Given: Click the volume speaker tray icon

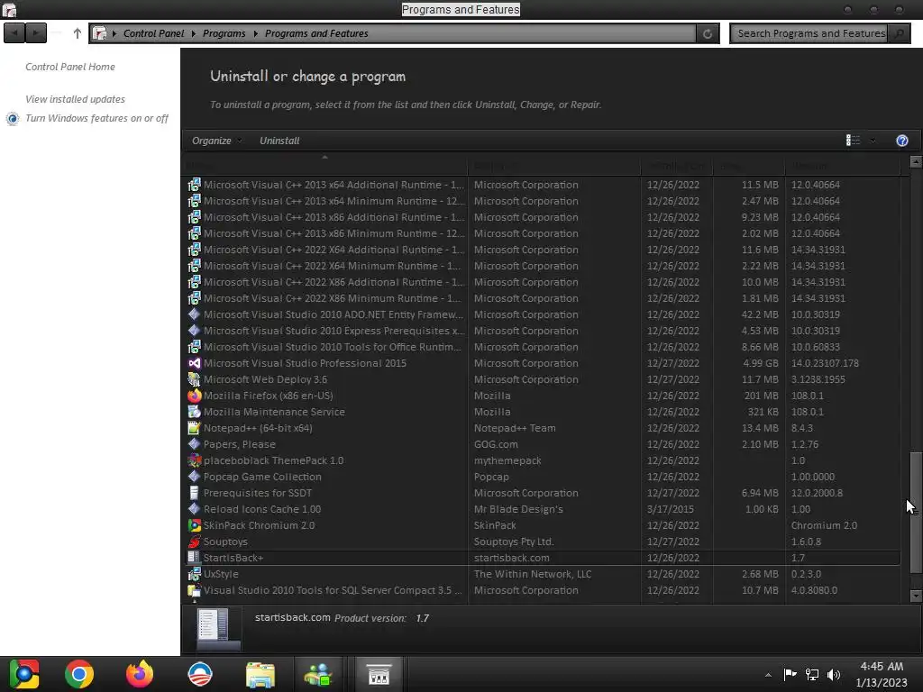Looking at the screenshot, I should click(834, 675).
